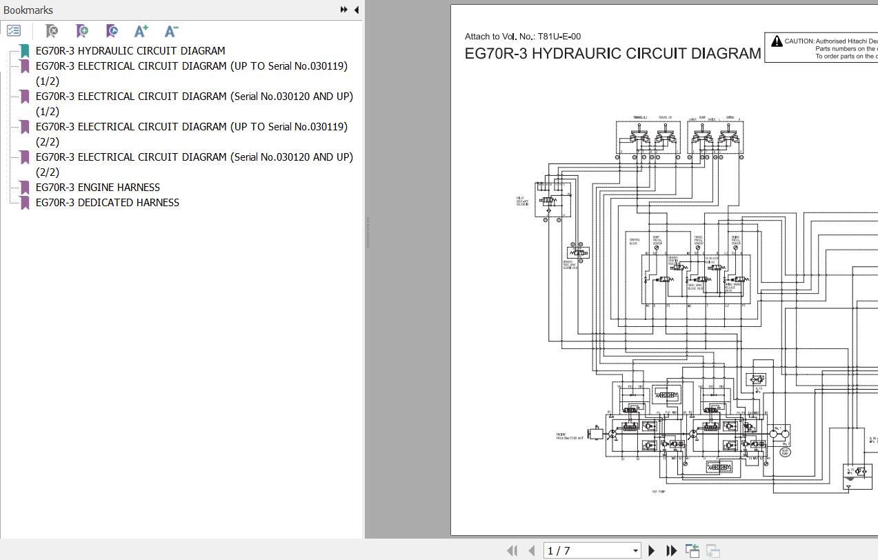Open the EG70R-3 ENGINE HARNESS bookmark

[x=98, y=187]
